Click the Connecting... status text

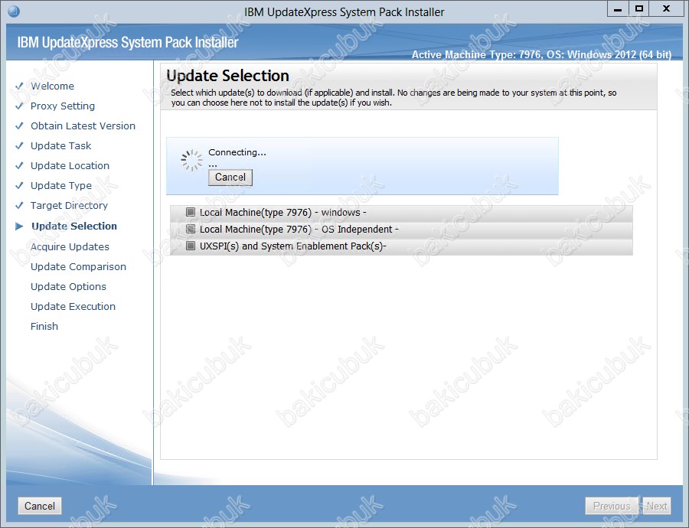pos(237,152)
